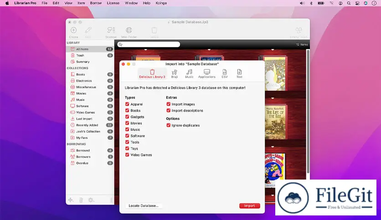Open the sidebar gear settings icon
Viewport: 381px width, 220px height.
click(x=91, y=200)
